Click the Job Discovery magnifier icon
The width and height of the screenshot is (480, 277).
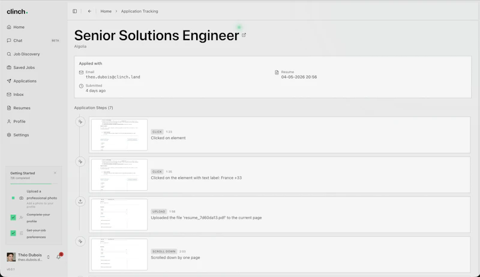click(9, 54)
